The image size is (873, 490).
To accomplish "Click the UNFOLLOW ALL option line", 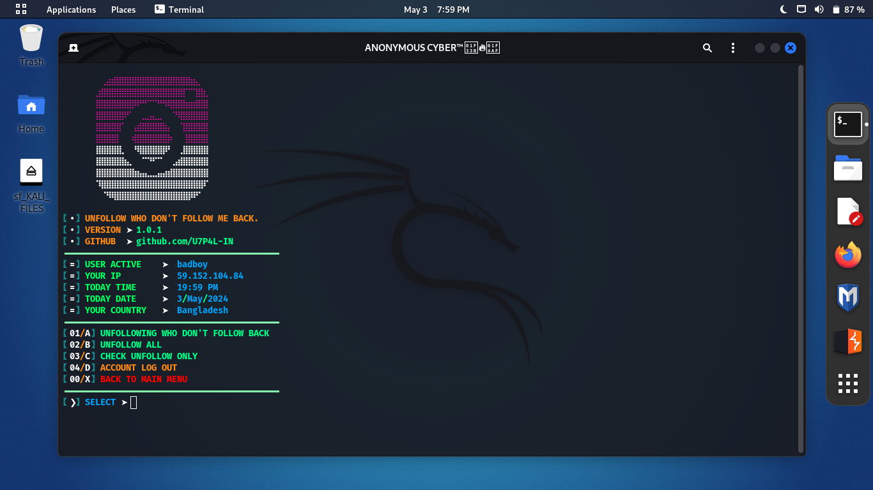I will (x=131, y=345).
